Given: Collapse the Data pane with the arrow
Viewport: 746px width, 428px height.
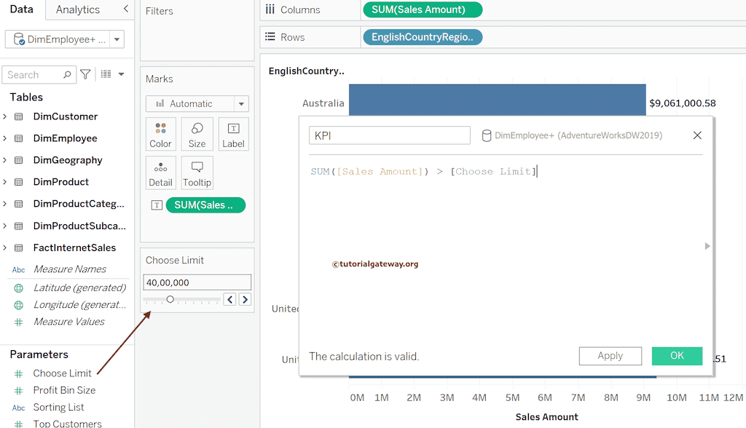Looking at the screenshot, I should pyautogui.click(x=124, y=9).
